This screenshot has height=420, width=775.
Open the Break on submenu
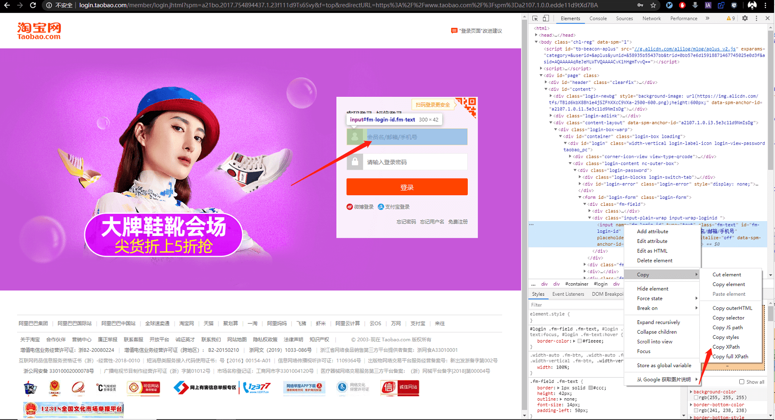662,308
